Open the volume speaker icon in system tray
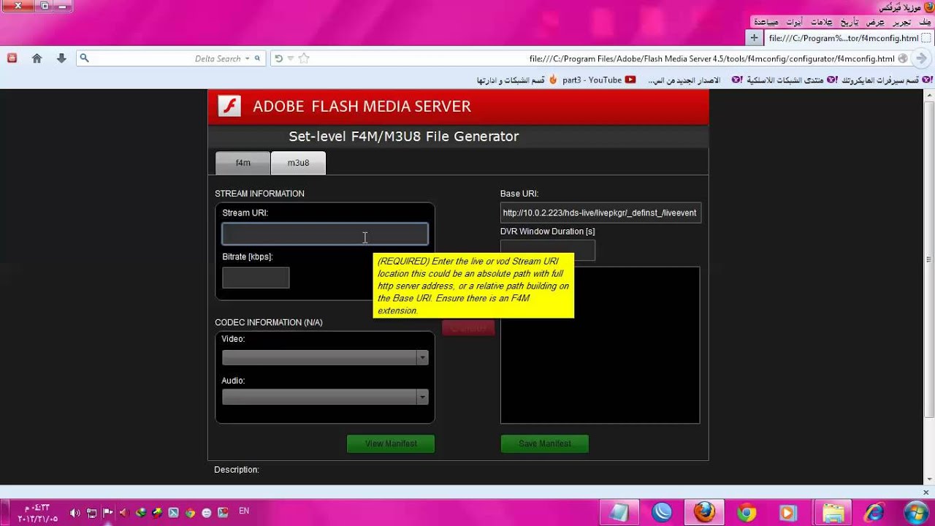This screenshot has height=526, width=935. [75, 513]
